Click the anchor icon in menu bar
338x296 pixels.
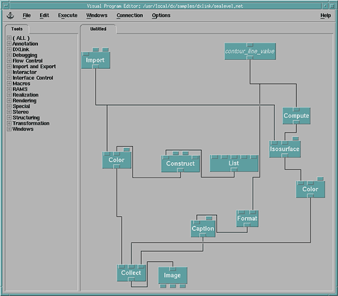(10, 15)
